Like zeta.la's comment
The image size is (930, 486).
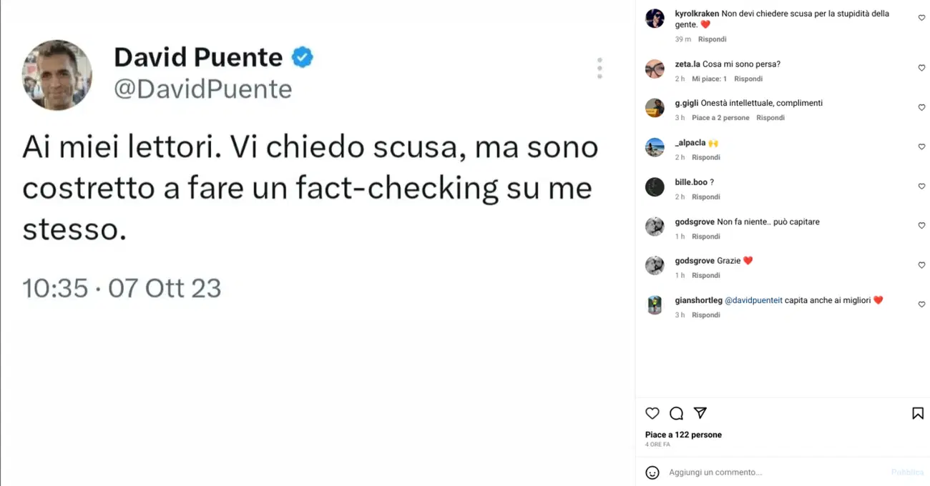pos(921,68)
